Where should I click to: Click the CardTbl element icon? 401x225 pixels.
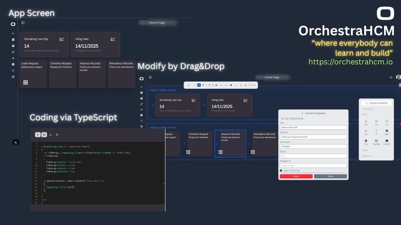387,142
